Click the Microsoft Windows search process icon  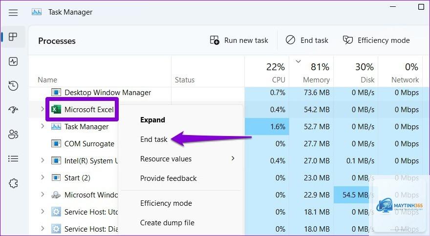56,195
